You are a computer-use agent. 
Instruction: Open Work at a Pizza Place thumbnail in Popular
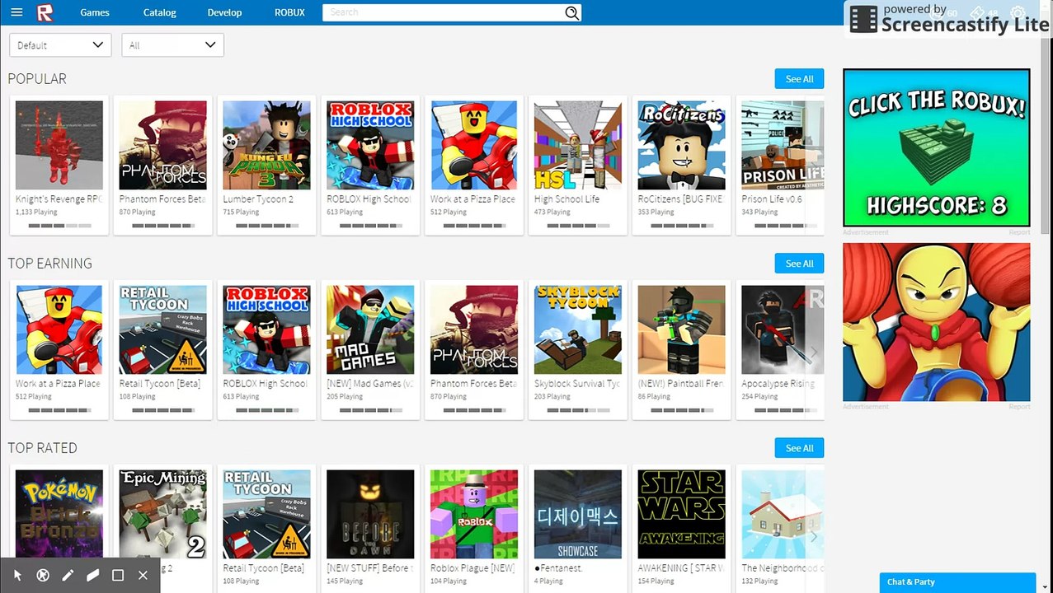[x=474, y=145]
